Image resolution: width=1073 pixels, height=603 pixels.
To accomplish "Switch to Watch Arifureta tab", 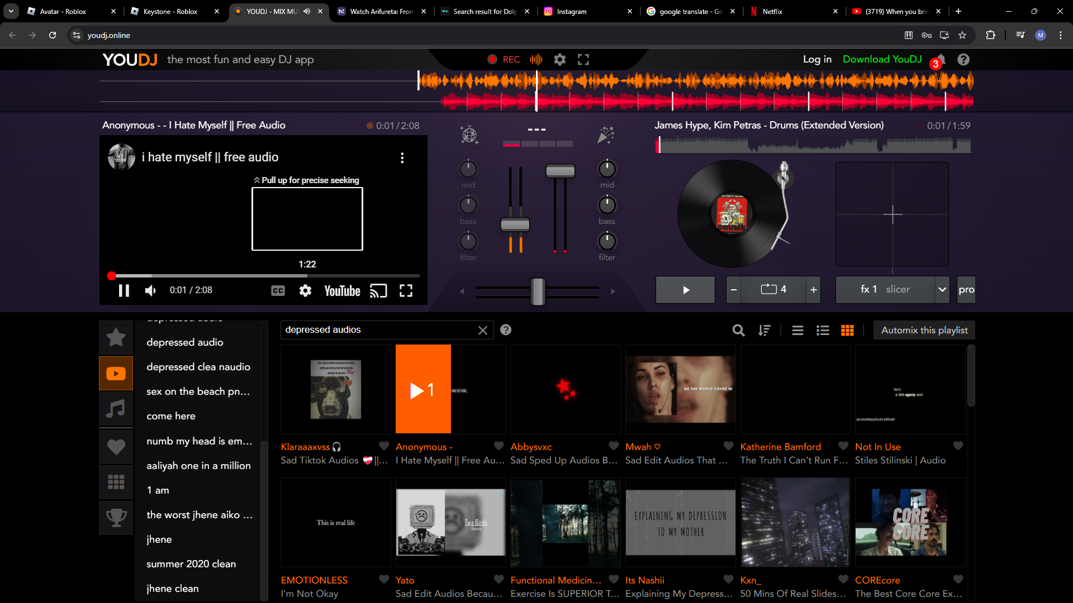I will (x=381, y=11).
